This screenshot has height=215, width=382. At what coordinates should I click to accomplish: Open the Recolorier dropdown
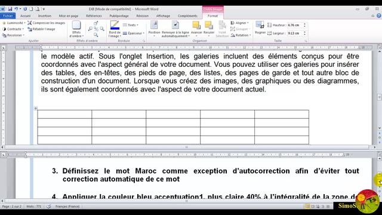point(13,35)
